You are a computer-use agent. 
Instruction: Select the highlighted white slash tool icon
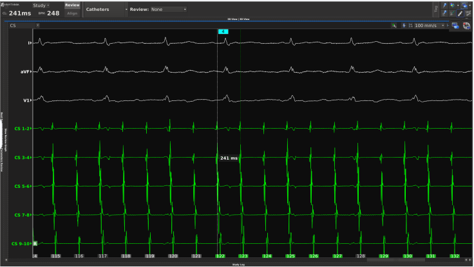pos(459,13)
